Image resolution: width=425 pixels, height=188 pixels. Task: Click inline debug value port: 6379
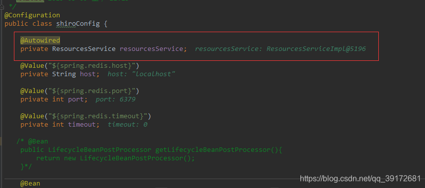[116, 99]
